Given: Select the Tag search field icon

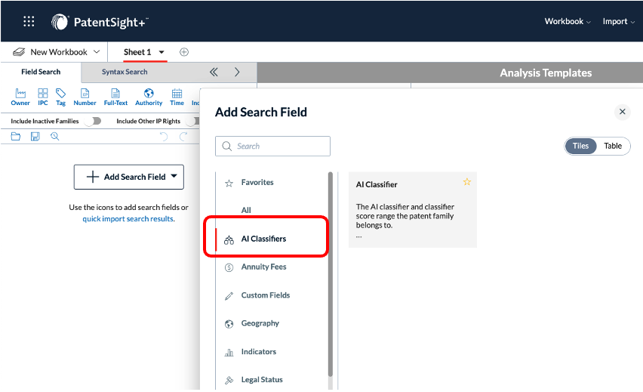Looking at the screenshot, I should coord(60,97).
